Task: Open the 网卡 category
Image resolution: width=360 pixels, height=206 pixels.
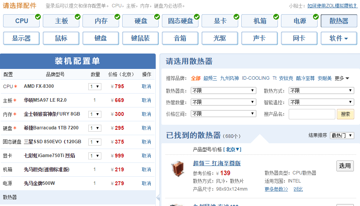Action: pos(299,38)
